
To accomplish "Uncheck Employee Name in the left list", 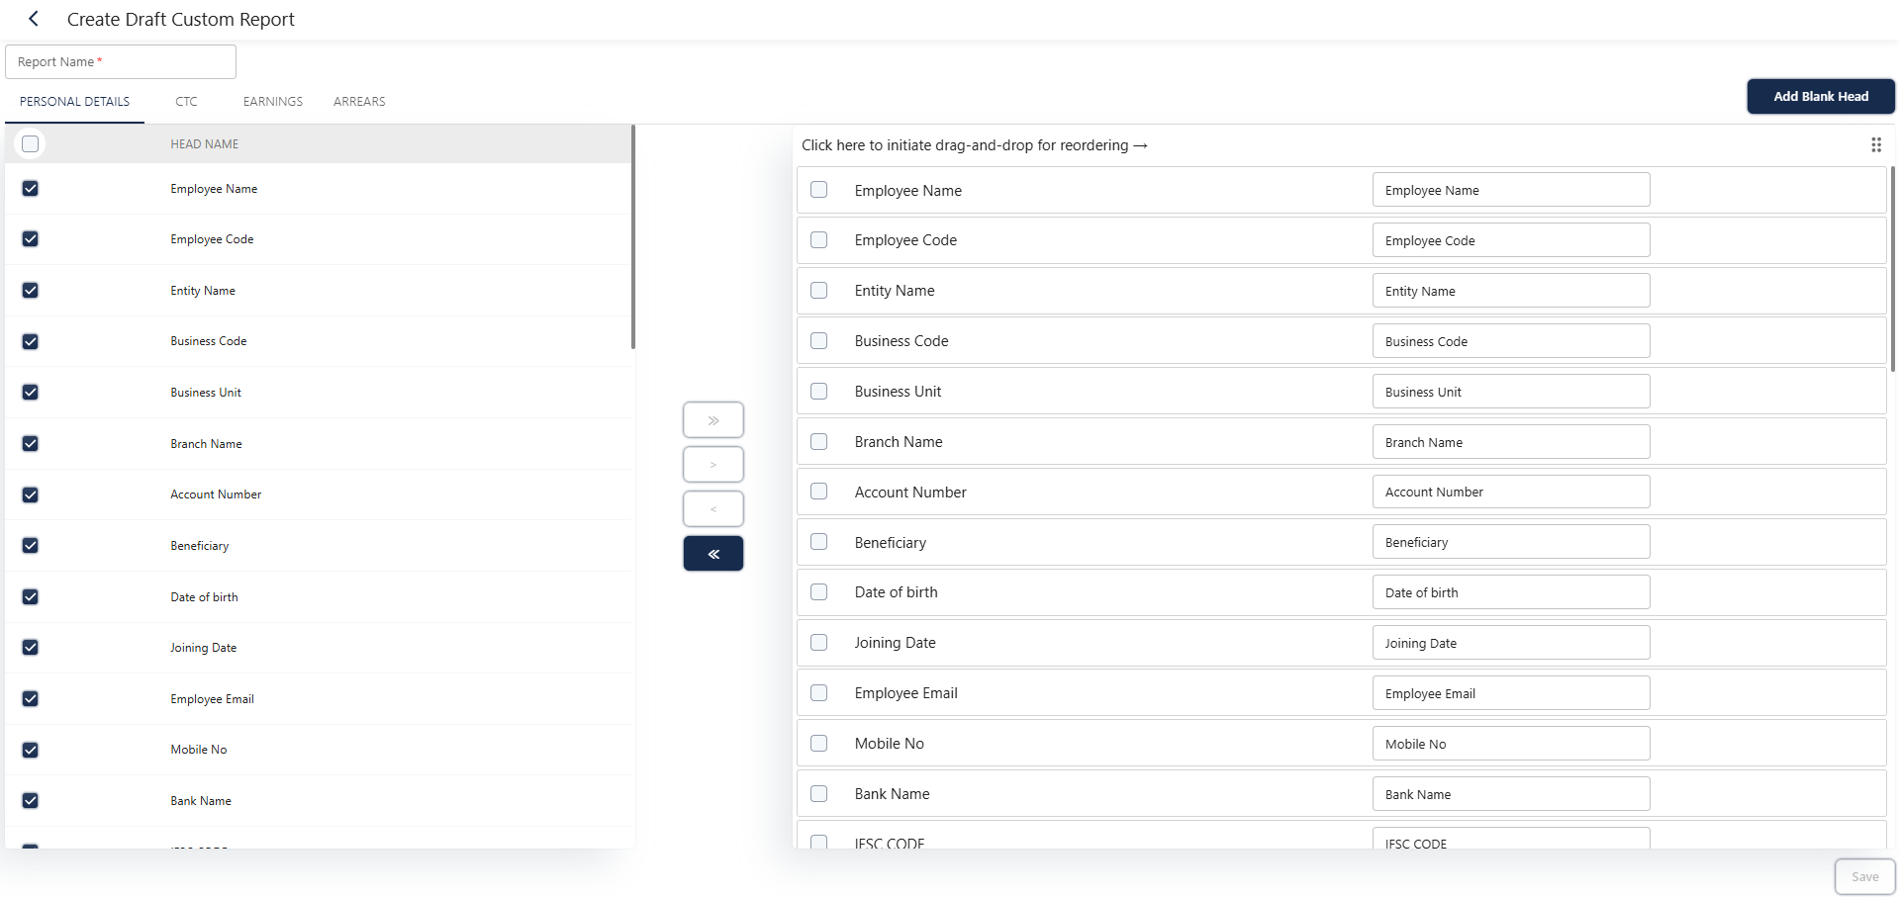I will pos(31,189).
